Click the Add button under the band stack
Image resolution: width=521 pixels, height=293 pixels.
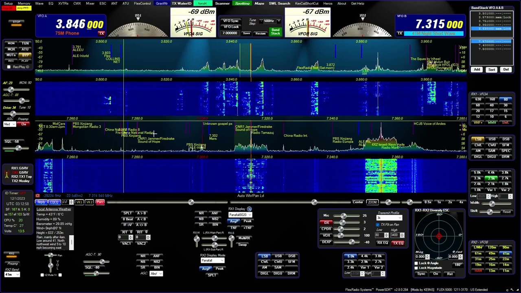pos(477,70)
